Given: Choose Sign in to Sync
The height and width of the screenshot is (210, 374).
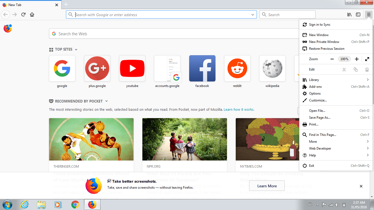Looking at the screenshot, I should click(x=336, y=25).
